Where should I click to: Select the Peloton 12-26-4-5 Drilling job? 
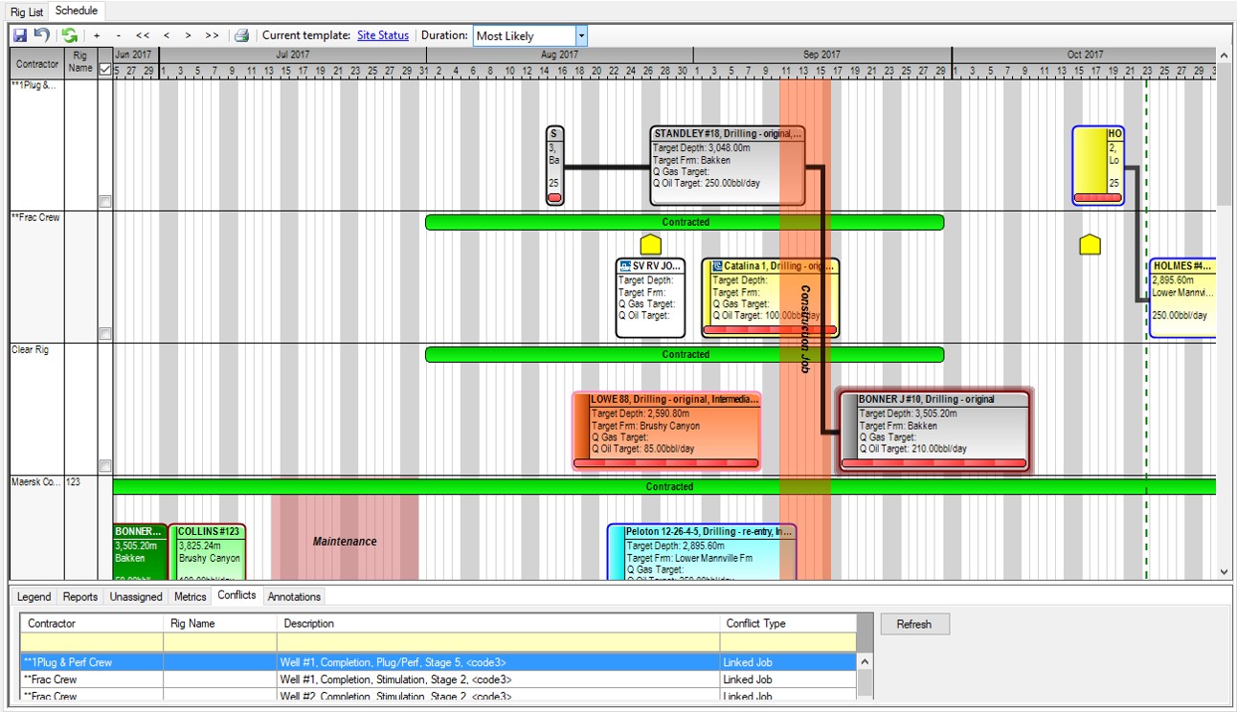tap(702, 552)
